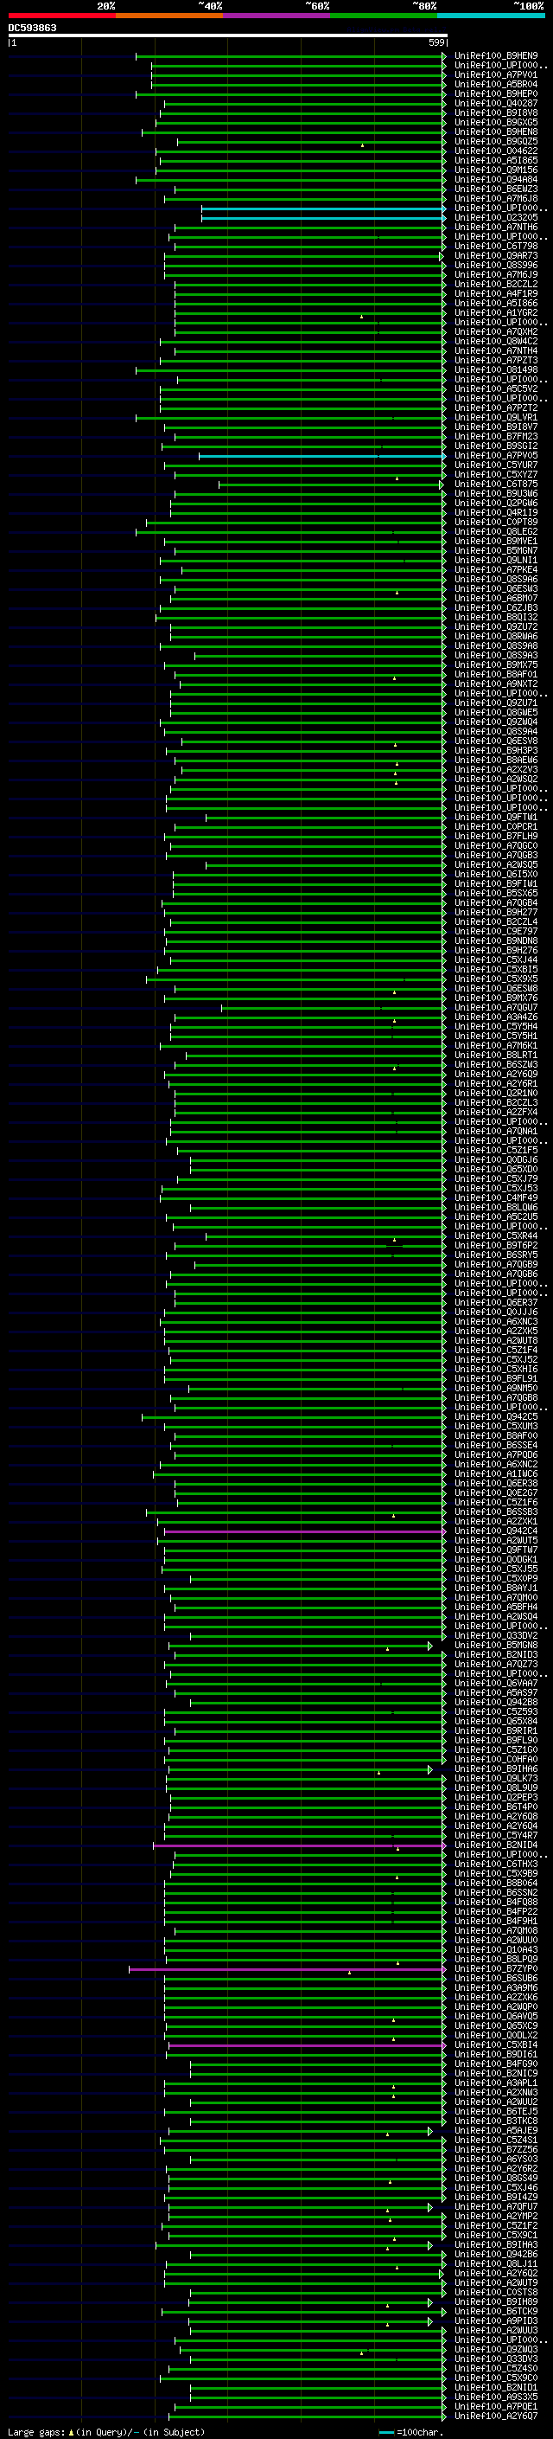
Task: Select the UniRef100_B9T6P2 label
Action: coord(495,1245)
